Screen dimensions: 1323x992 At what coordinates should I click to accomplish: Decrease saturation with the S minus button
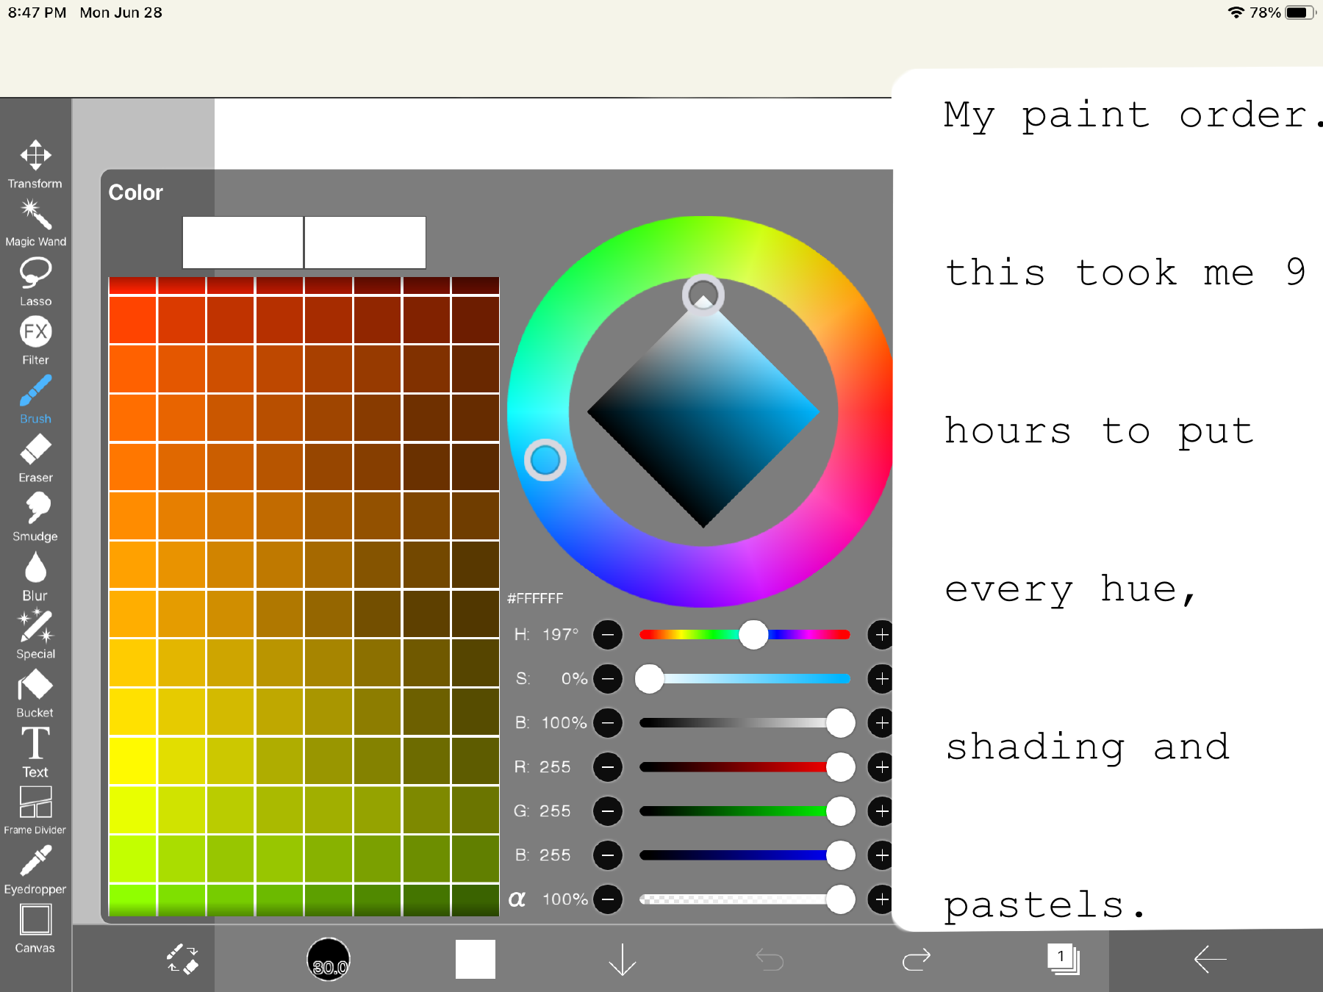tap(608, 679)
